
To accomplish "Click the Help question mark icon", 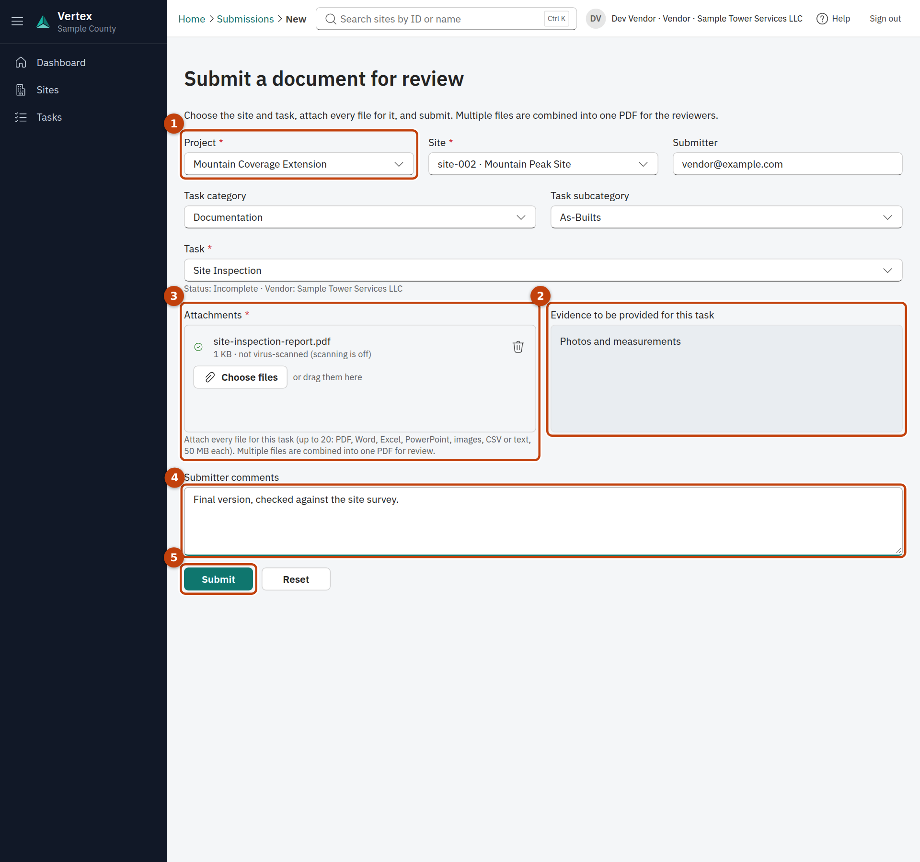I will (x=822, y=19).
